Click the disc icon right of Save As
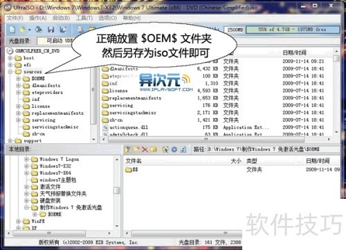 pyautogui.click(x=80, y=30)
